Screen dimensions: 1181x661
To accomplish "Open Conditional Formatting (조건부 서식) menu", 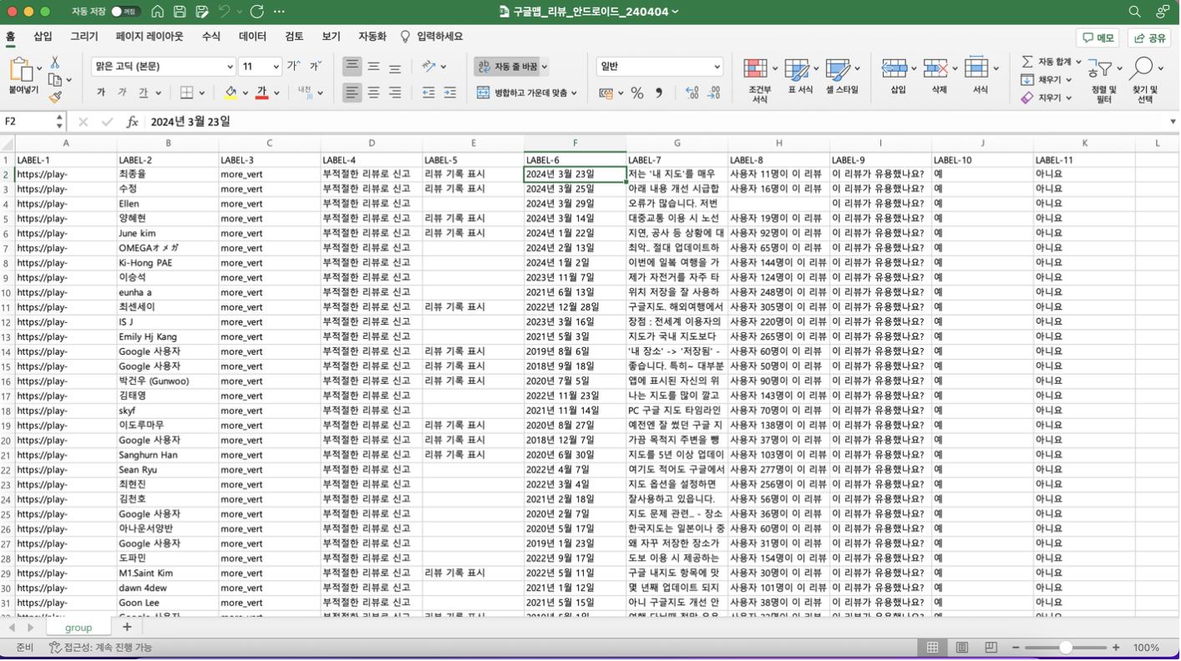I will tap(759, 80).
